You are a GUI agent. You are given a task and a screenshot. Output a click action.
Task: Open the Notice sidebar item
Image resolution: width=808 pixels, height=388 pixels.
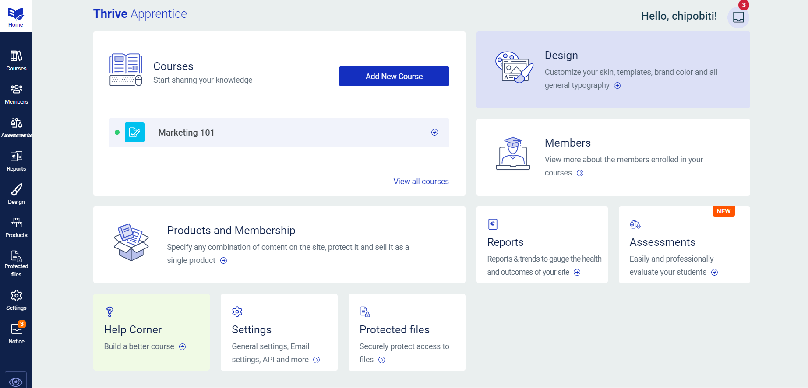pos(16,333)
